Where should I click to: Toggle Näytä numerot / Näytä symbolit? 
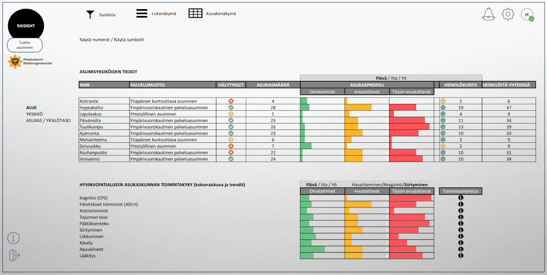(x=112, y=40)
